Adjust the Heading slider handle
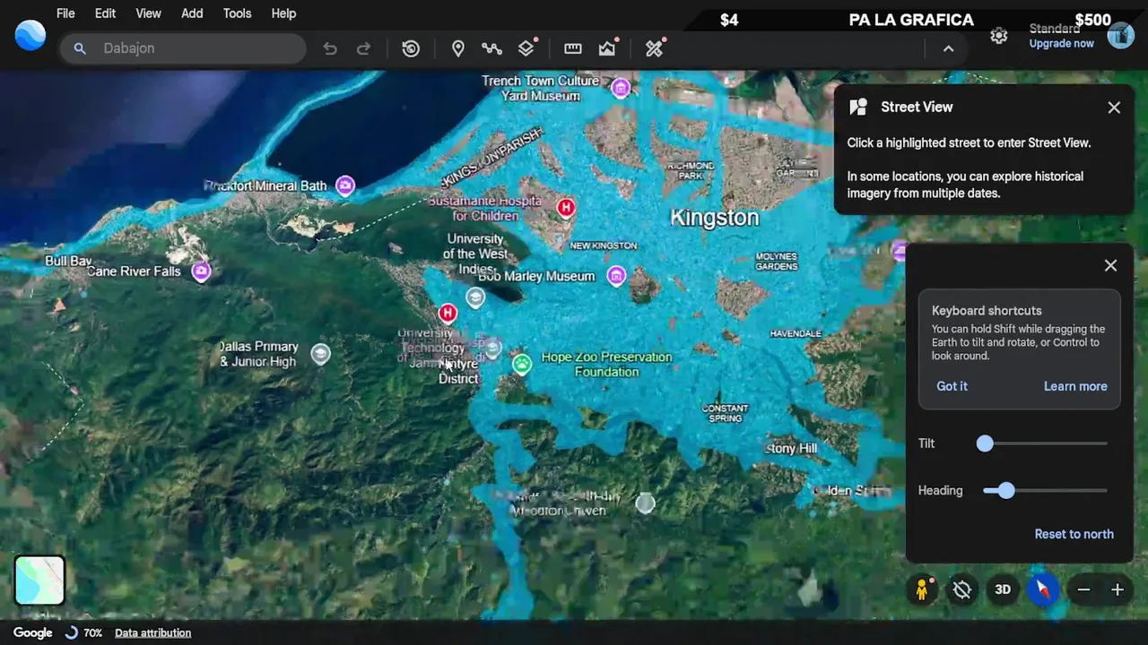Viewport: 1148px width, 645px height. [1006, 491]
